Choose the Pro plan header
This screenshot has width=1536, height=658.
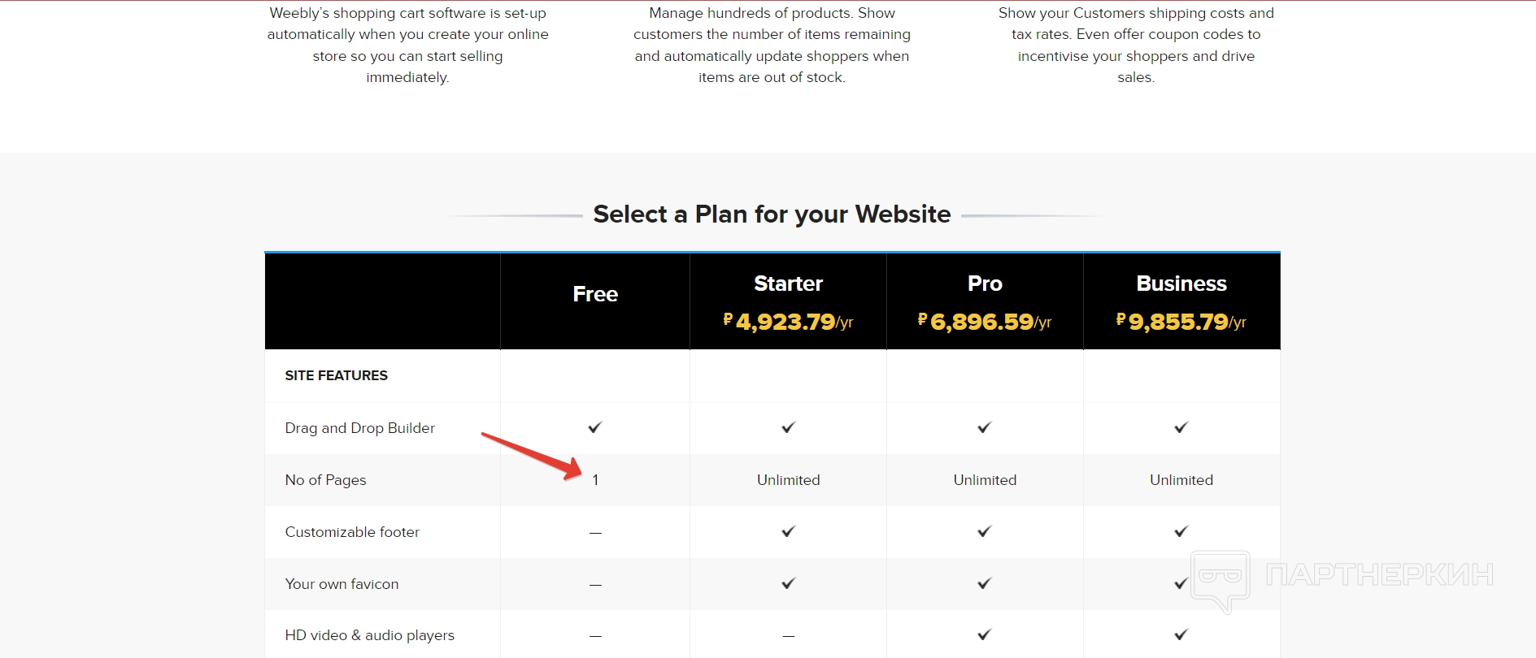click(x=985, y=284)
